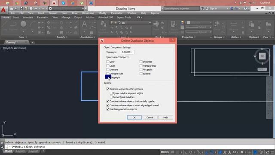Expand the Modify panel dropdown
The width and height of the screenshot is (275, 155).
(x=62, y=37)
